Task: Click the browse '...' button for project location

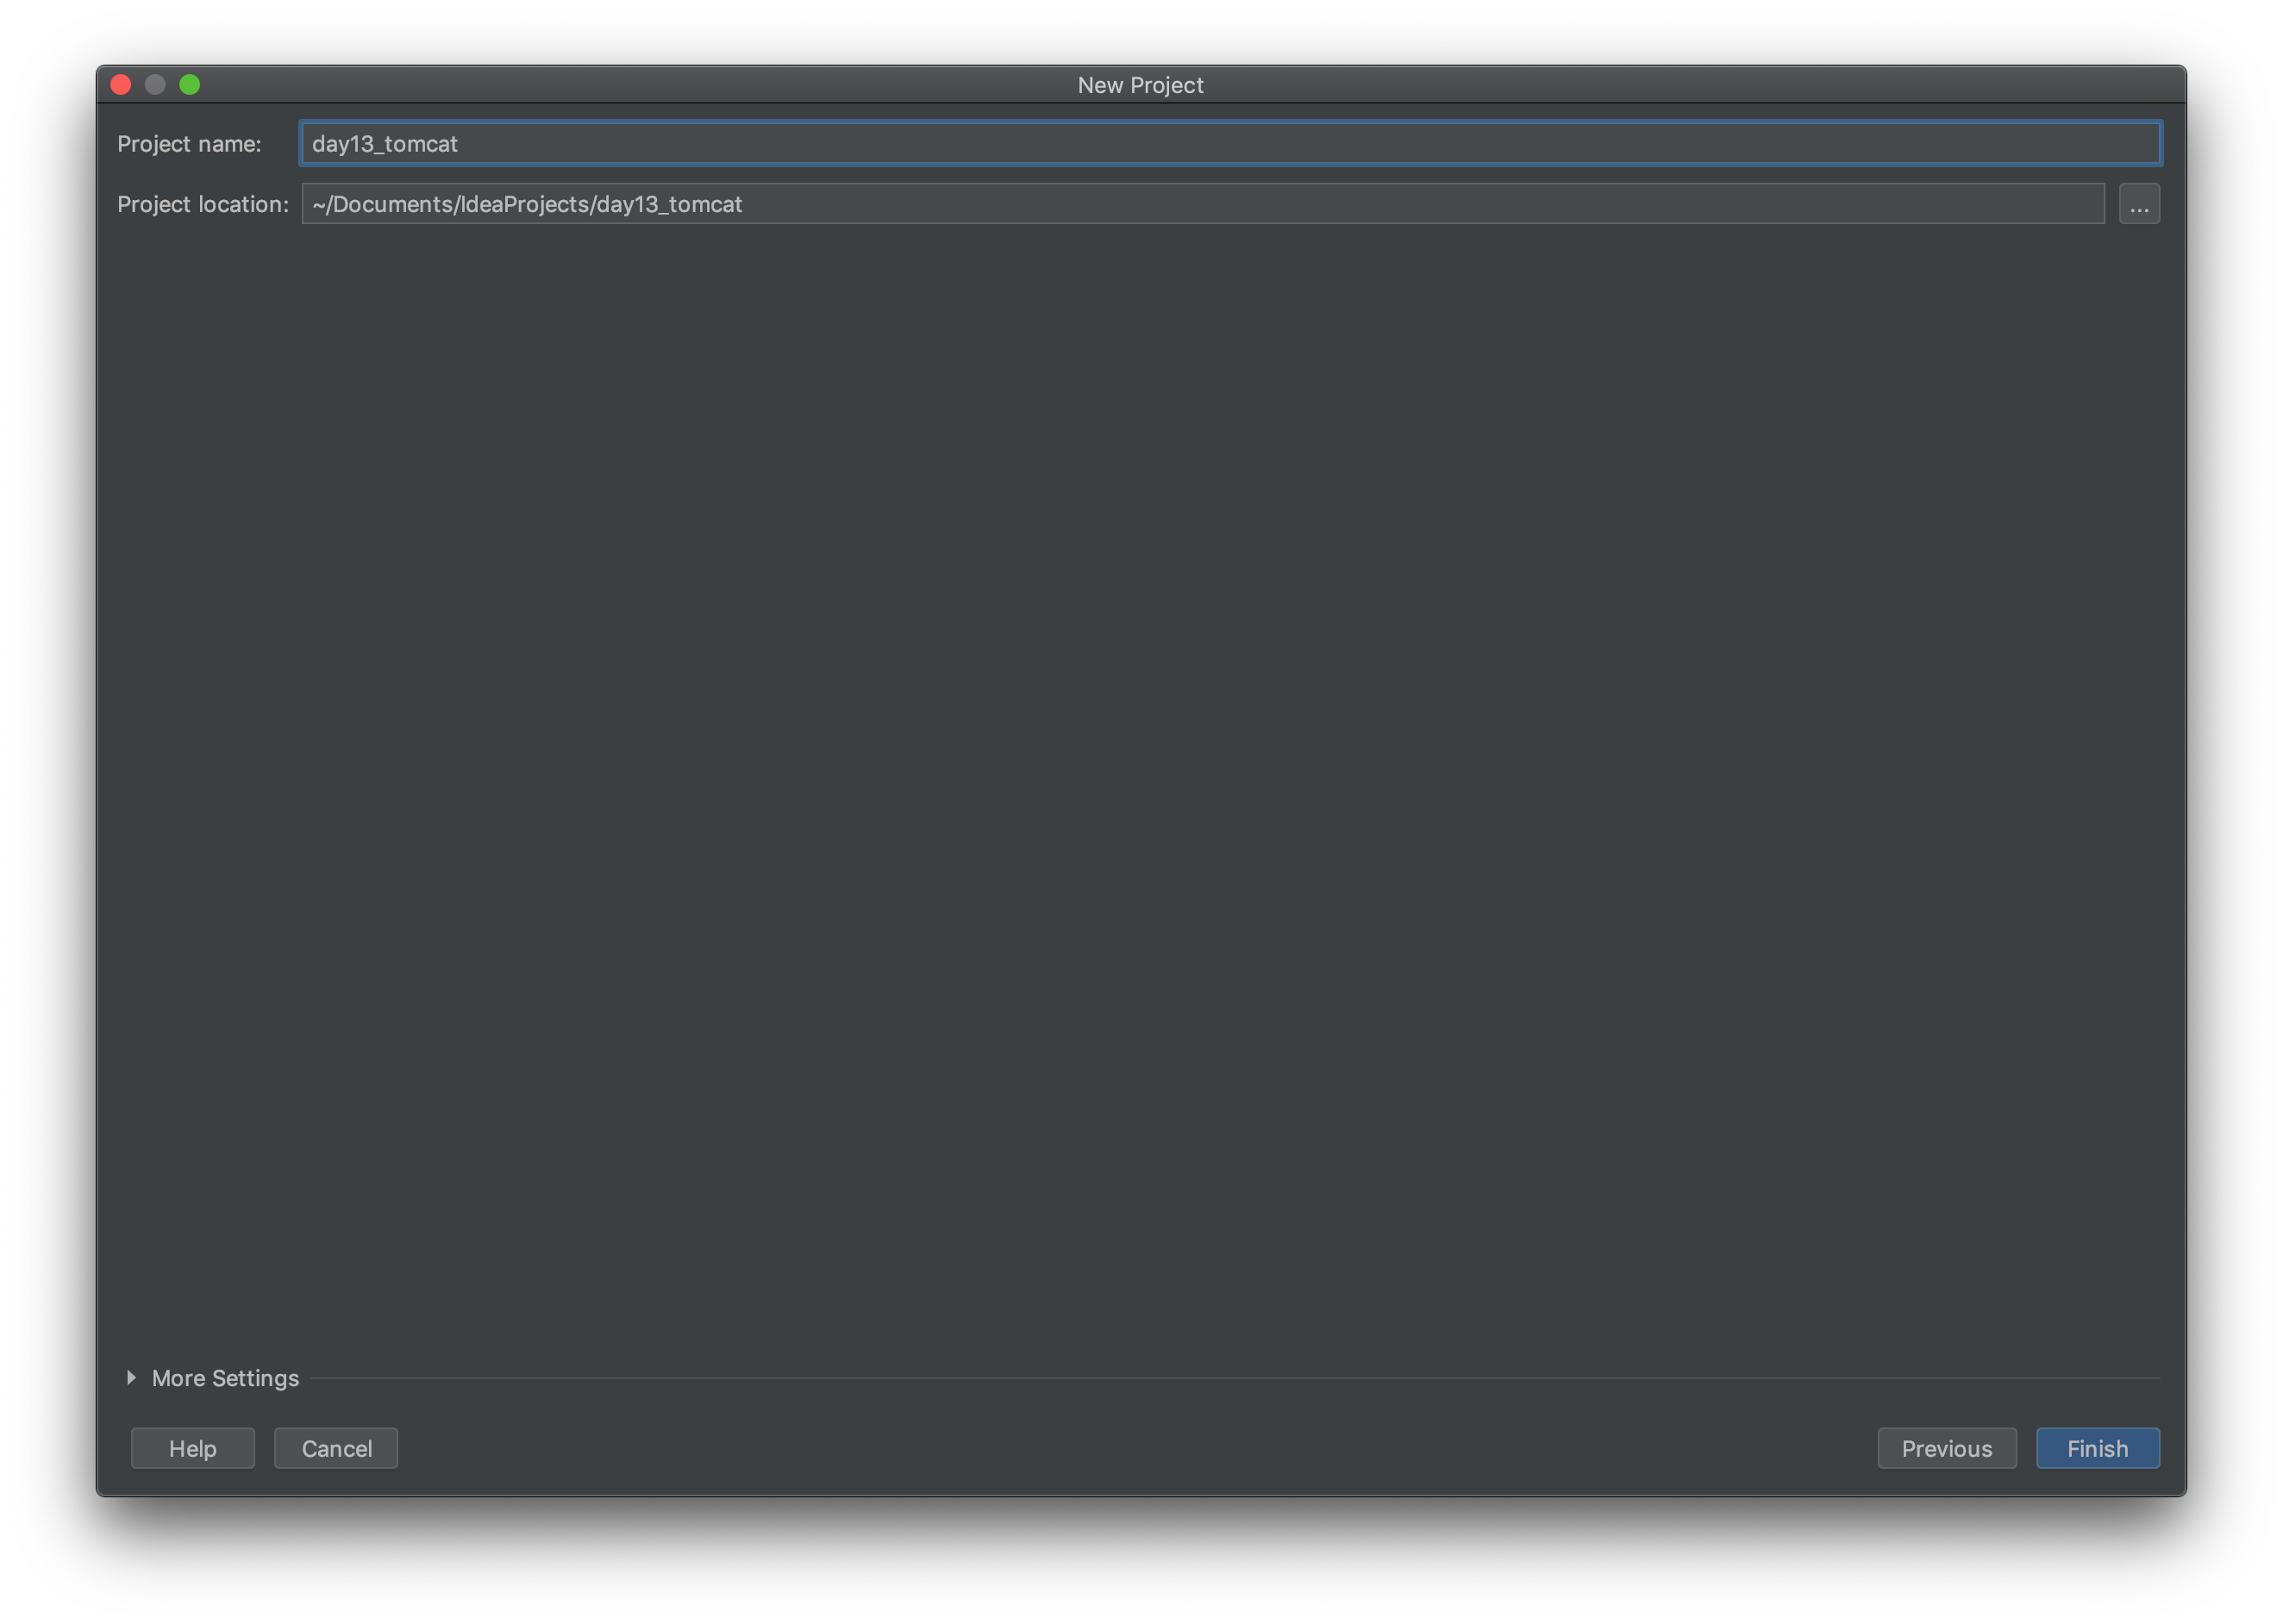Action: pyautogui.click(x=2138, y=204)
